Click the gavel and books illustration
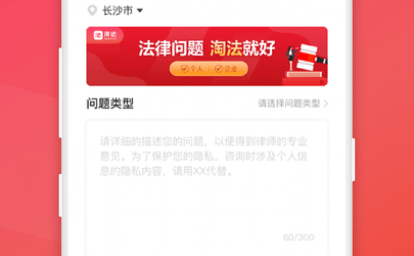The height and width of the screenshot is (256, 414). [x=310, y=61]
